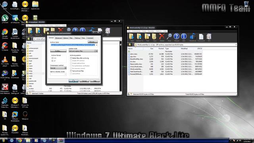The height and width of the screenshot is (143, 254).
Task: Click SFX icon in ModLoaderMp window
Action: pyautogui.click(x=209, y=37)
